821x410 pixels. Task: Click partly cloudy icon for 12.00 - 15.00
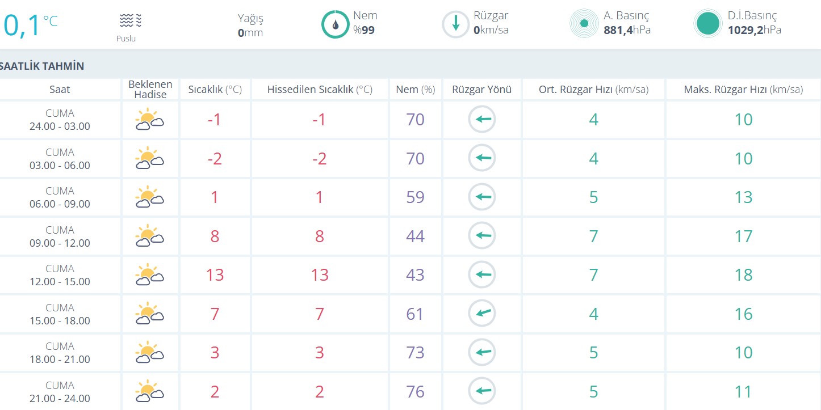point(150,275)
